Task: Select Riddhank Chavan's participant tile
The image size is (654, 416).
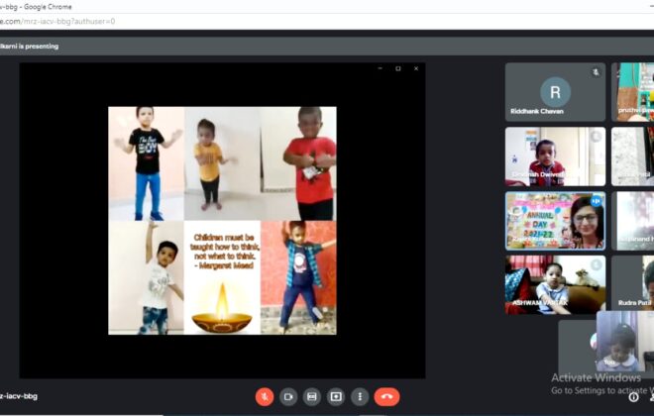Action: click(555, 92)
